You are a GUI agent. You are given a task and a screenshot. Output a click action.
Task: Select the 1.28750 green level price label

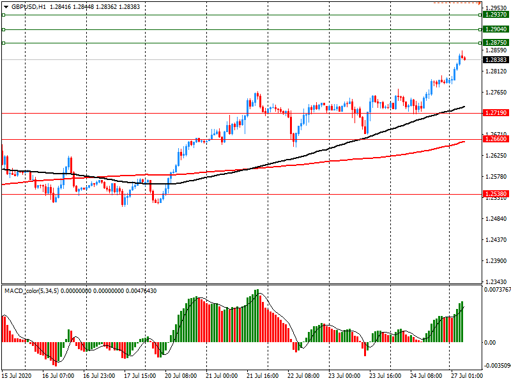(496, 43)
